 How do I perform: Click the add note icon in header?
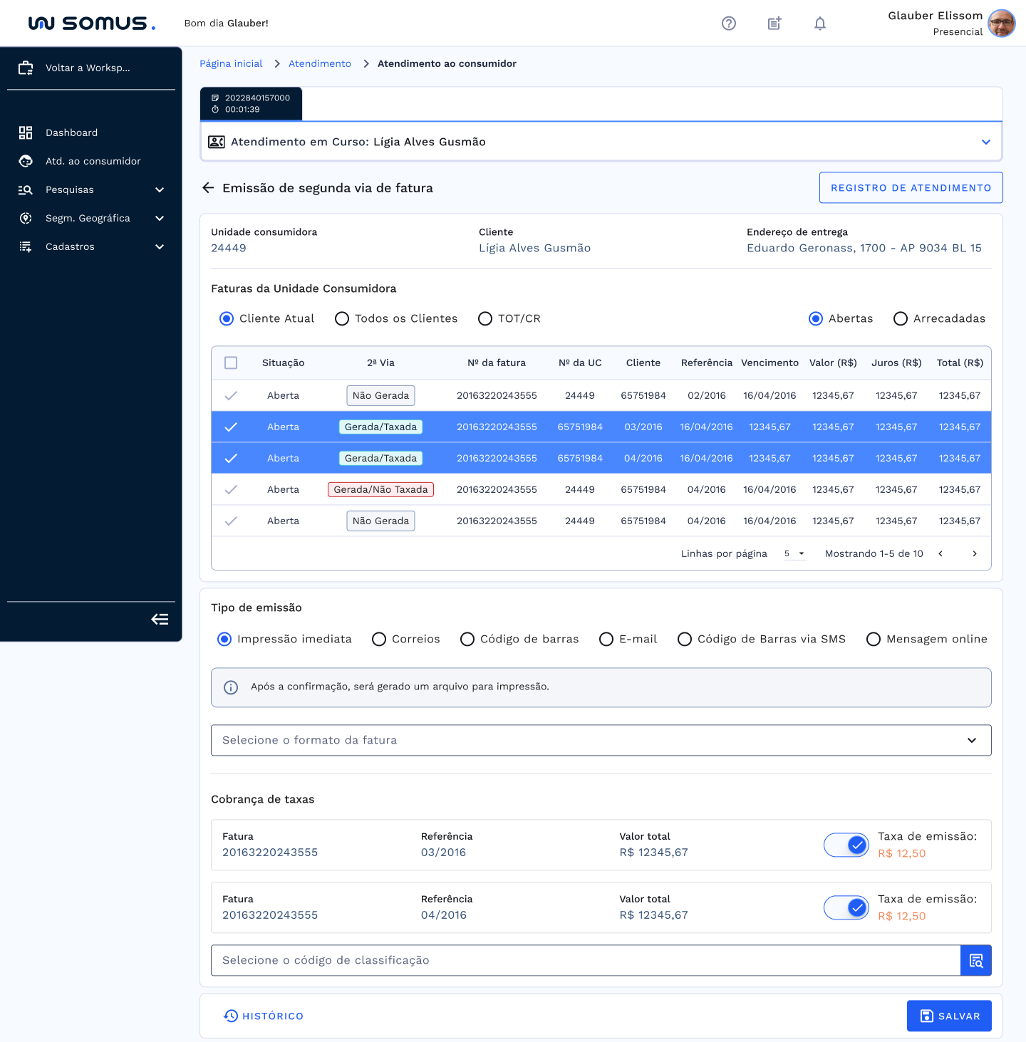click(774, 24)
